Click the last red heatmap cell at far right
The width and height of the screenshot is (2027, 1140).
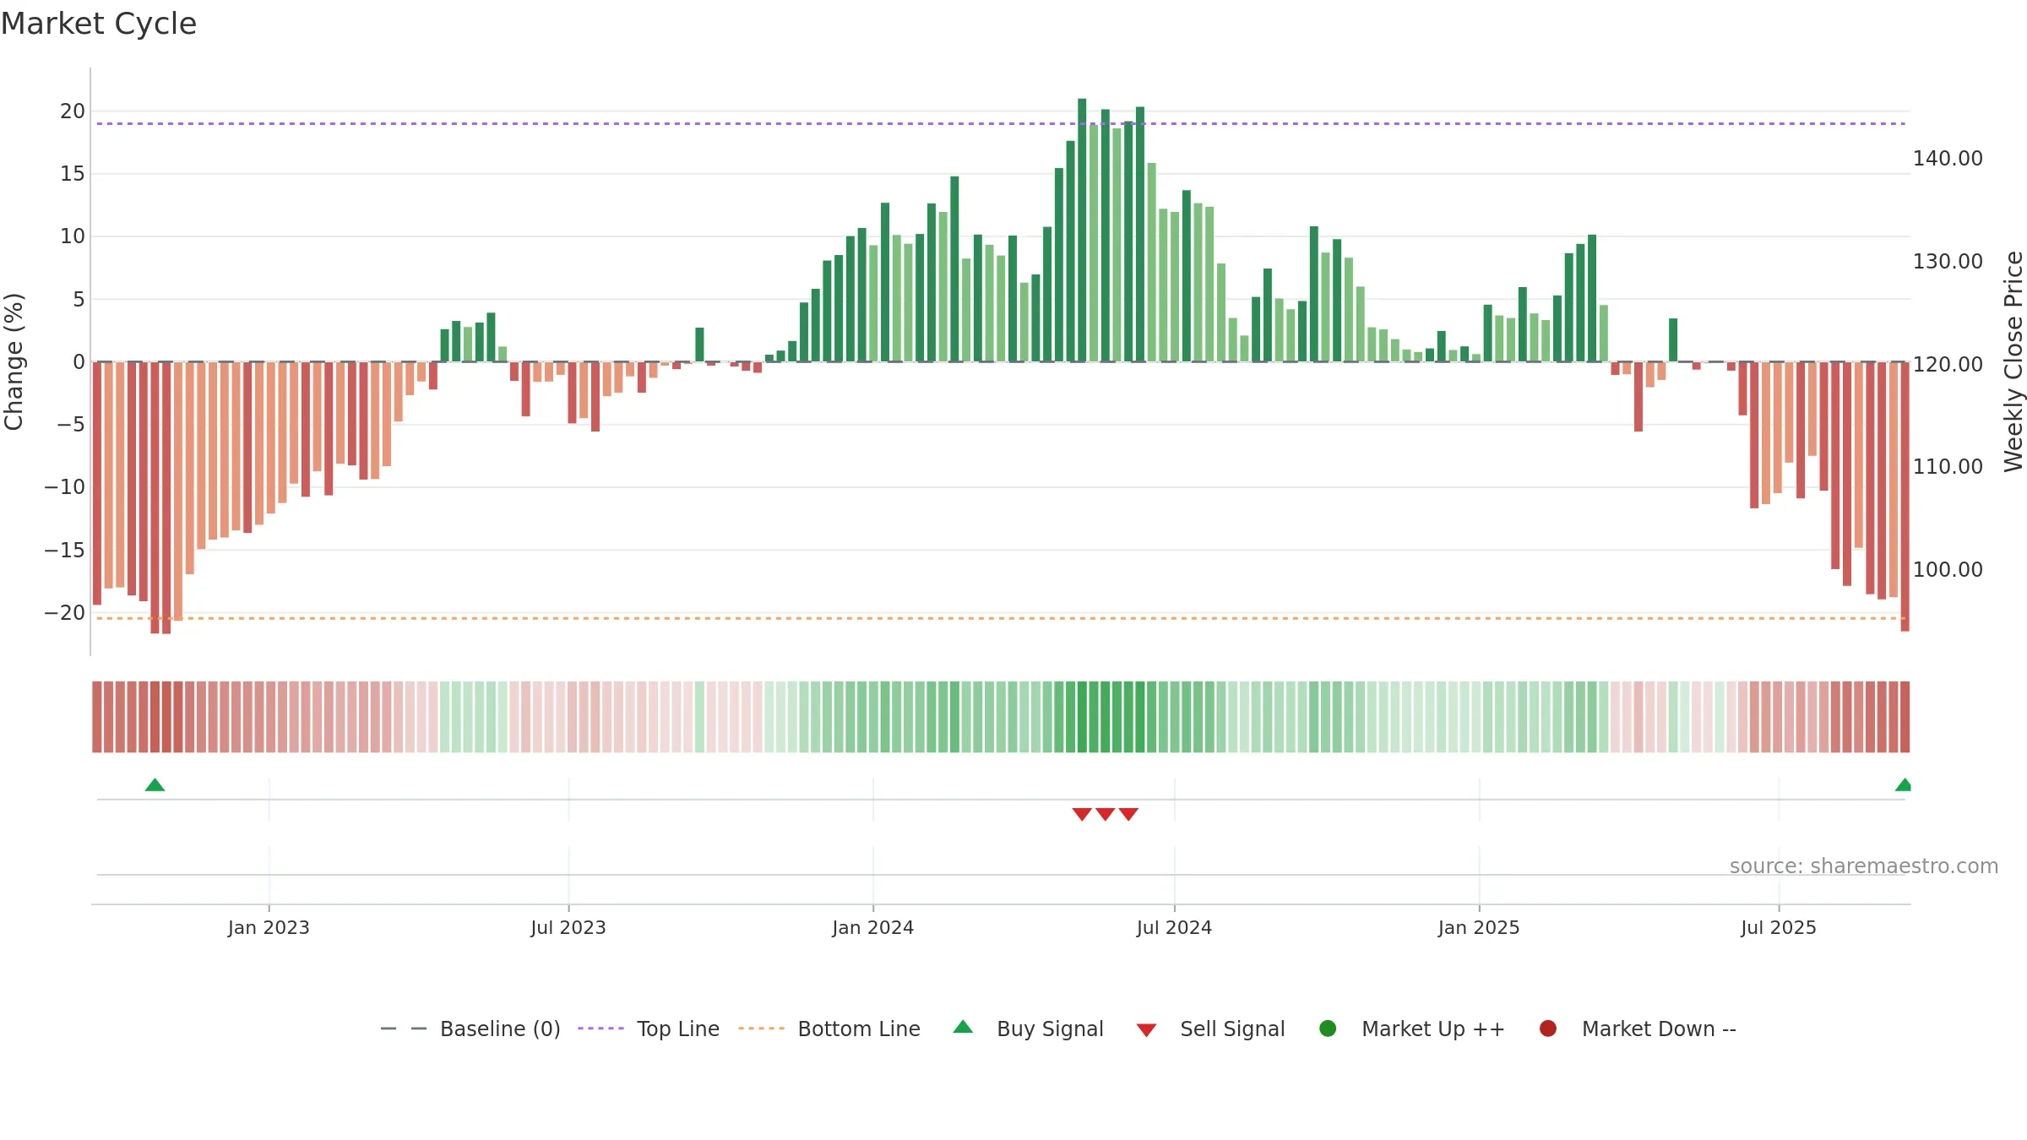coord(1905,717)
